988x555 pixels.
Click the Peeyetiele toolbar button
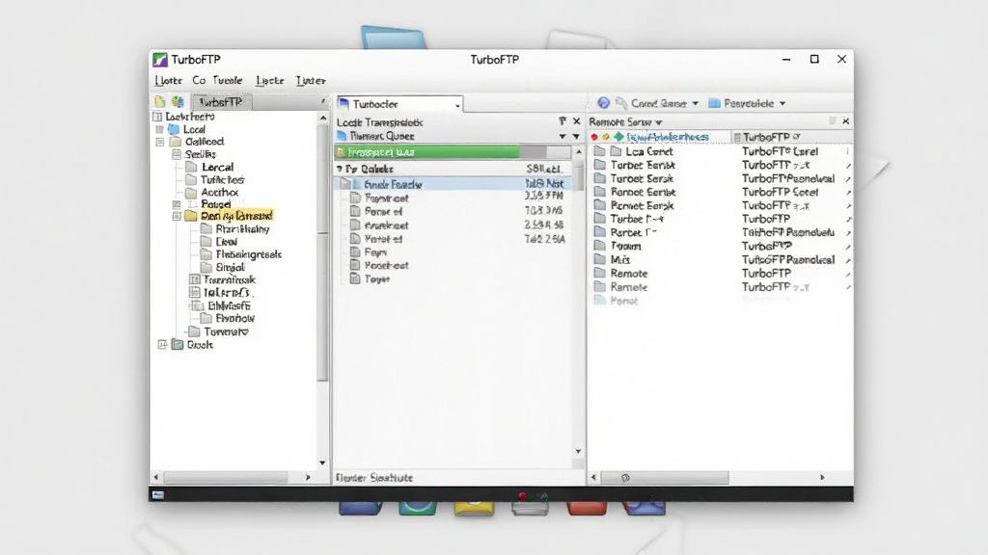[x=748, y=103]
